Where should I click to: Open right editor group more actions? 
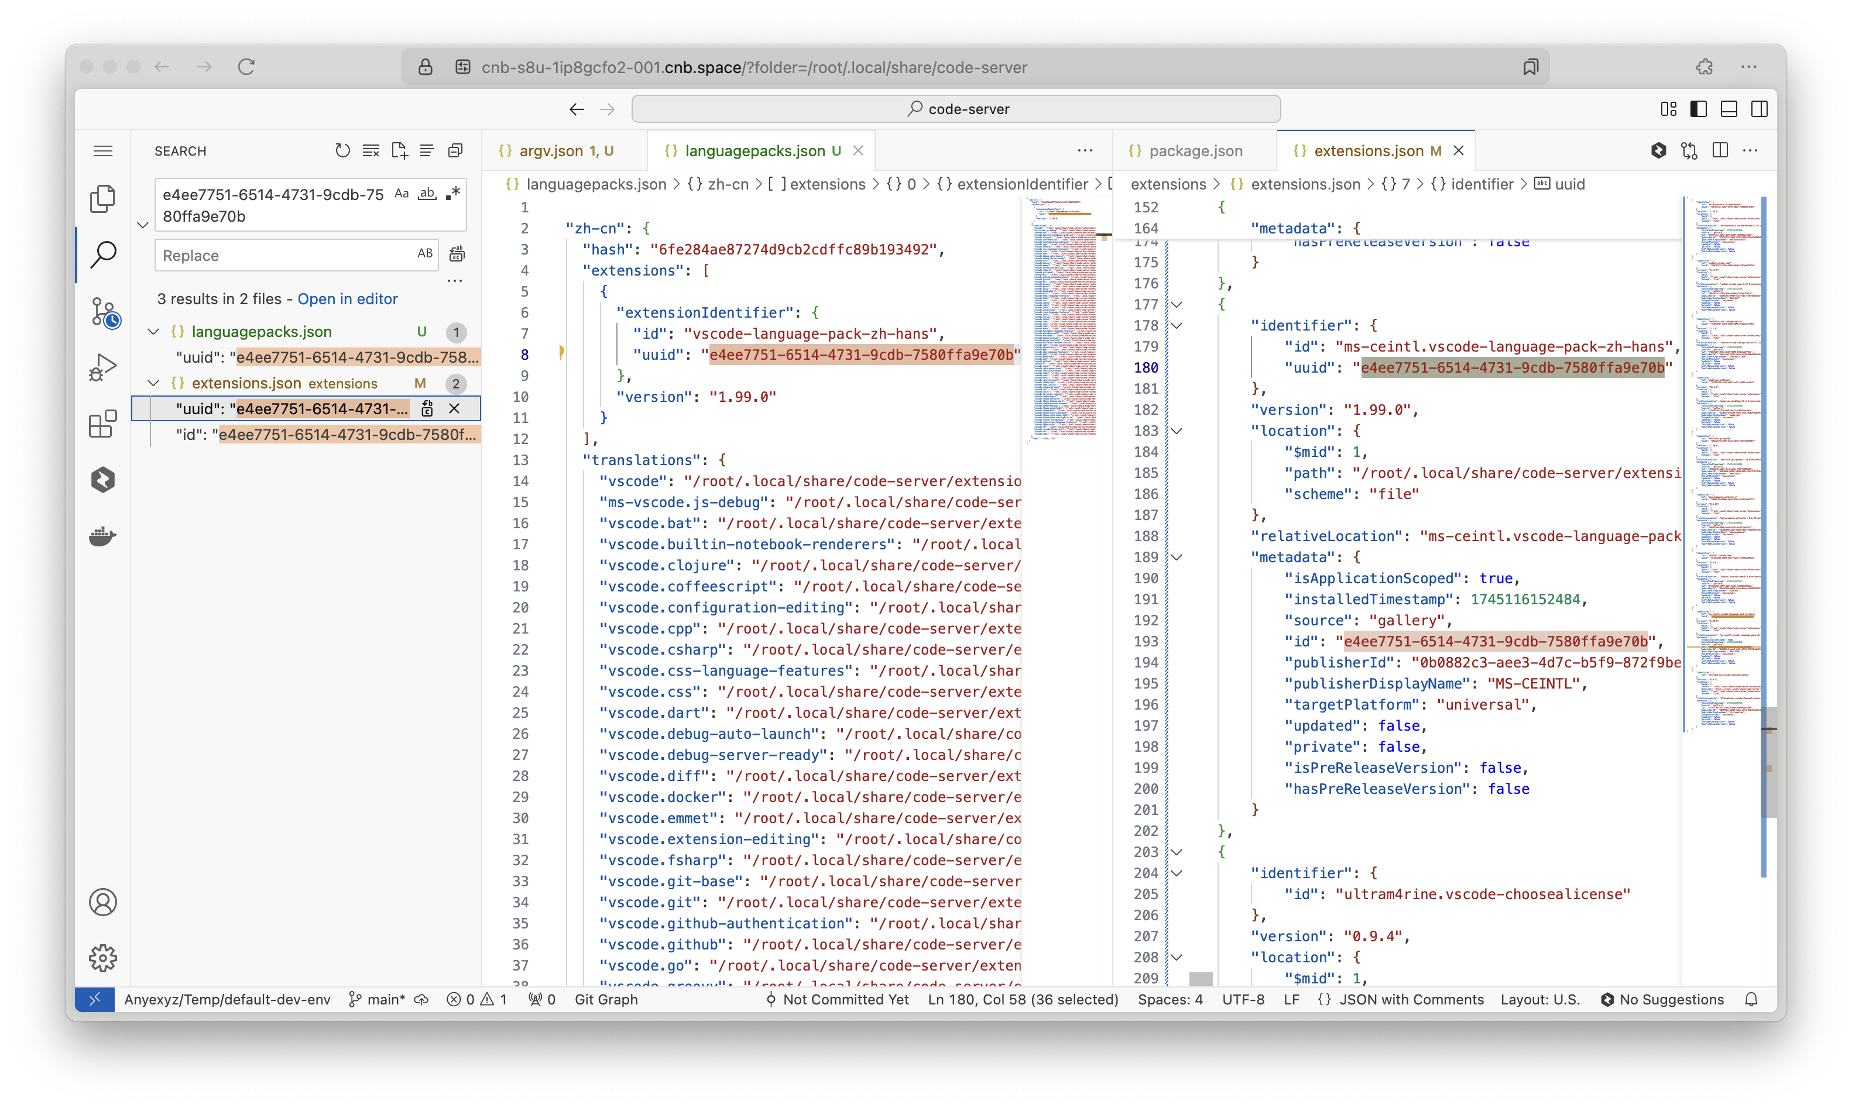[1750, 151]
